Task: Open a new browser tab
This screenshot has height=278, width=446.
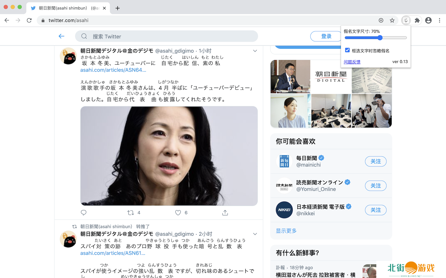Action: (117, 8)
